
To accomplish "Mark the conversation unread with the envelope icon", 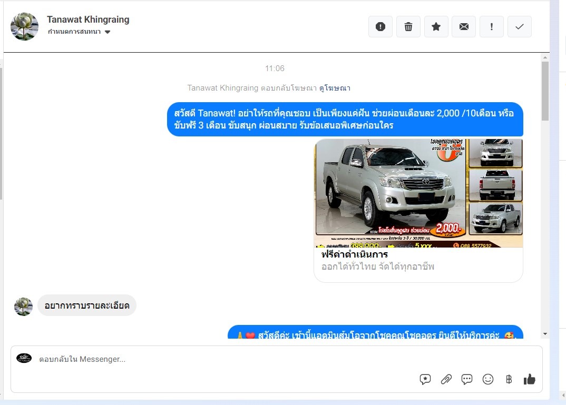I will coord(464,27).
